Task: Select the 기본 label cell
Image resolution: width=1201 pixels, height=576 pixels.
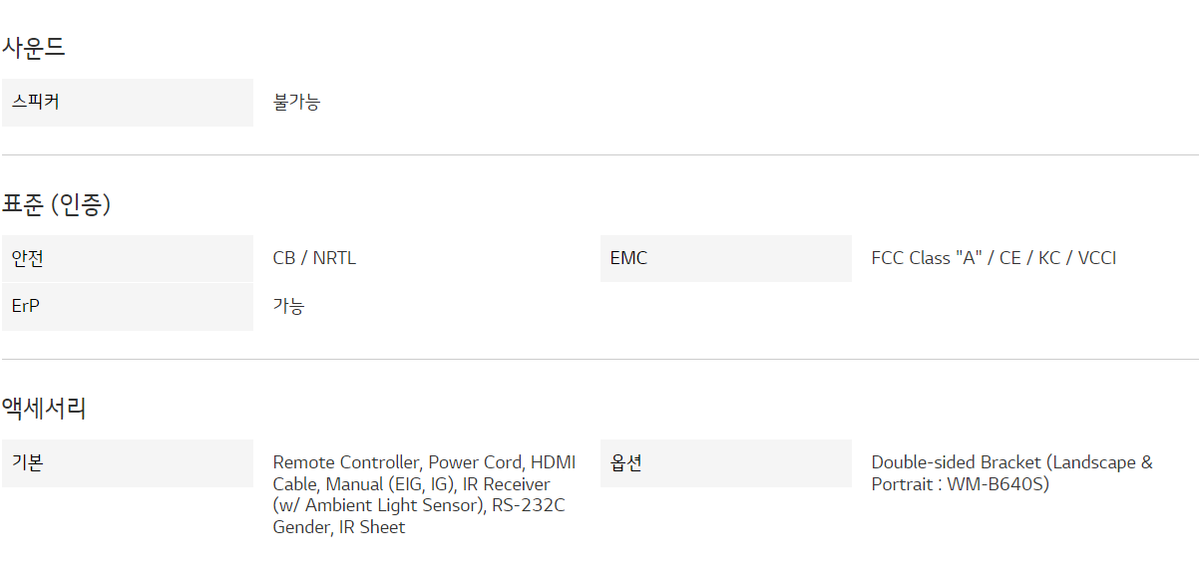Action: (x=128, y=463)
